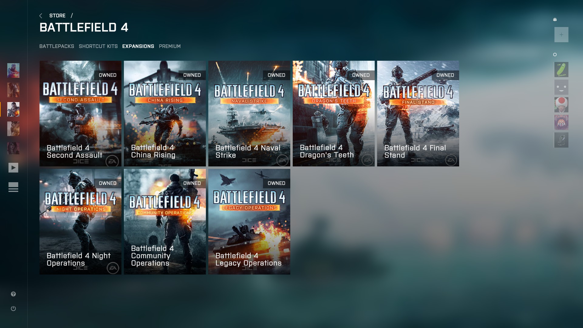Click OWNED badge on Second Assault
The width and height of the screenshot is (583, 328).
108,75
